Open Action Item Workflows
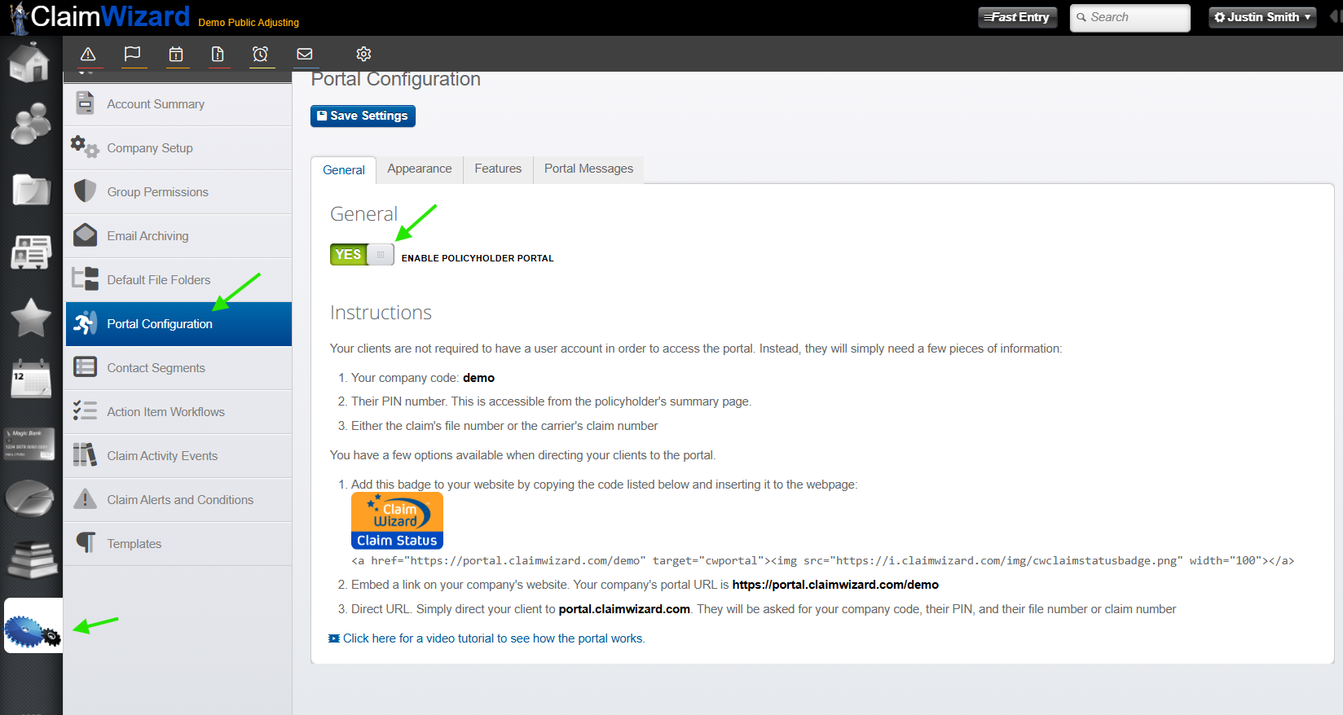Screen dimensions: 1343x715 [178, 412]
